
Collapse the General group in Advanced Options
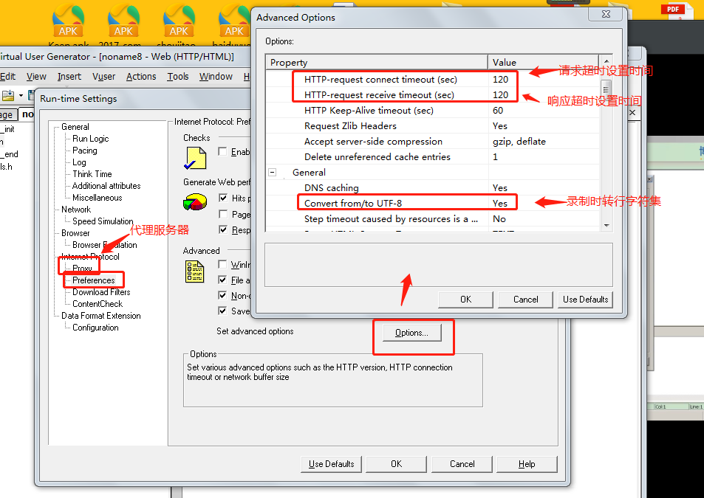click(272, 172)
